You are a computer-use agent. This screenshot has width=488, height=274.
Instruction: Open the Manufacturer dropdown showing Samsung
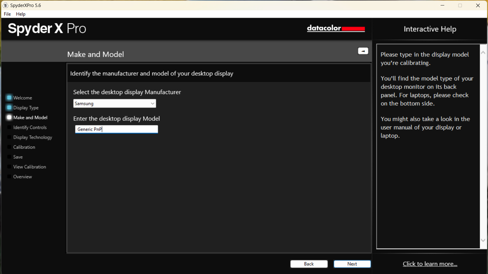click(x=114, y=103)
